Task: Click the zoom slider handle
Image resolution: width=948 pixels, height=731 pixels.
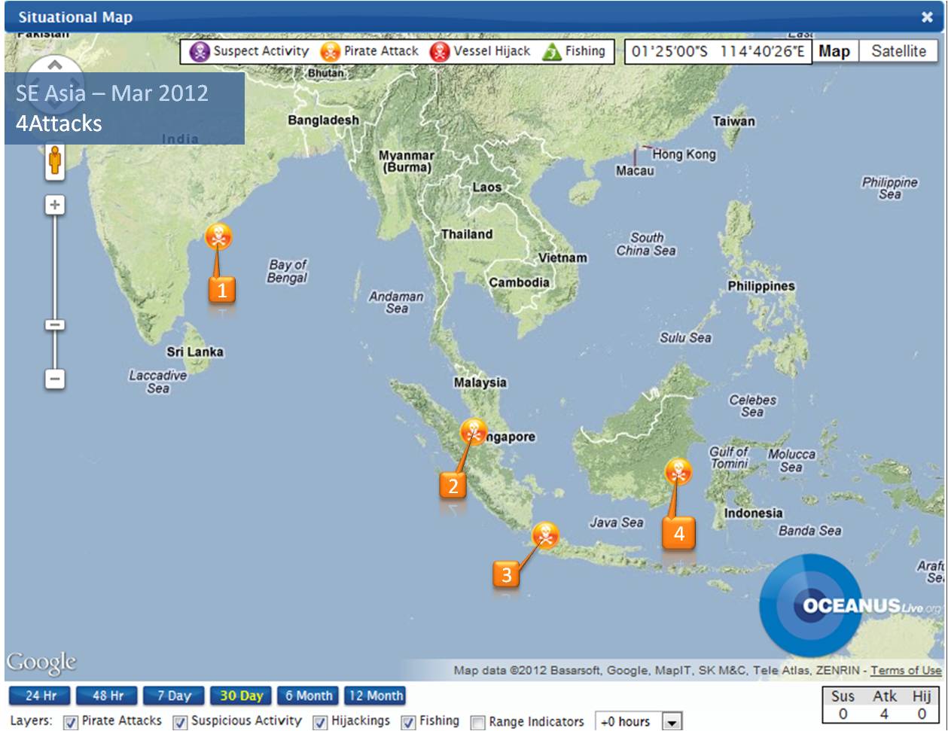Action: (54, 325)
